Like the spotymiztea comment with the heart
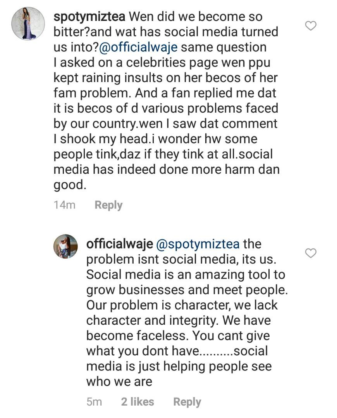The height and width of the screenshot is (418, 337). (x=311, y=26)
